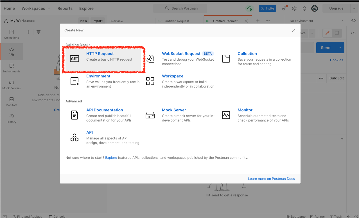
Task: Close the Create New dialog
Action: (294, 30)
